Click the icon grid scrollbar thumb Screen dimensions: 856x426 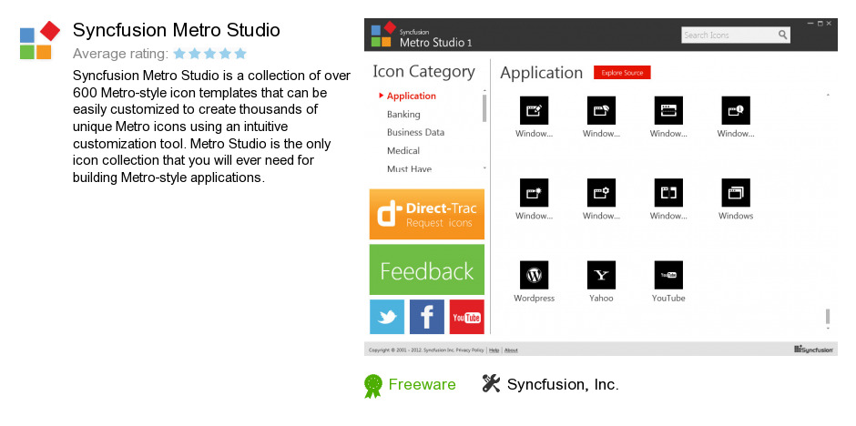coord(828,317)
